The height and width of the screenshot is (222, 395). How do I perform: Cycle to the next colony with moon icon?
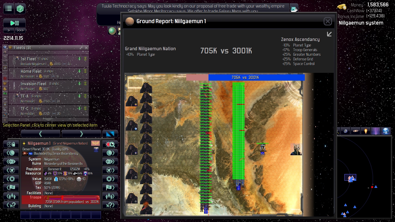click(110, 153)
